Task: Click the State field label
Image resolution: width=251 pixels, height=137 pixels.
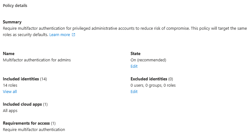Action: [135, 54]
